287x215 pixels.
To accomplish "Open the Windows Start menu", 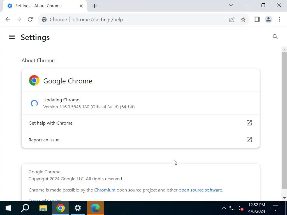I will pos(8,208).
